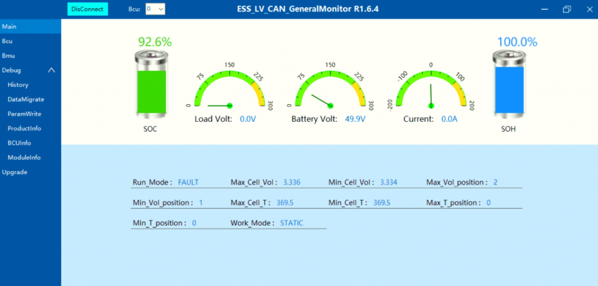Minimize the monitor window
This screenshot has height=286, width=598.
pos(545,9)
